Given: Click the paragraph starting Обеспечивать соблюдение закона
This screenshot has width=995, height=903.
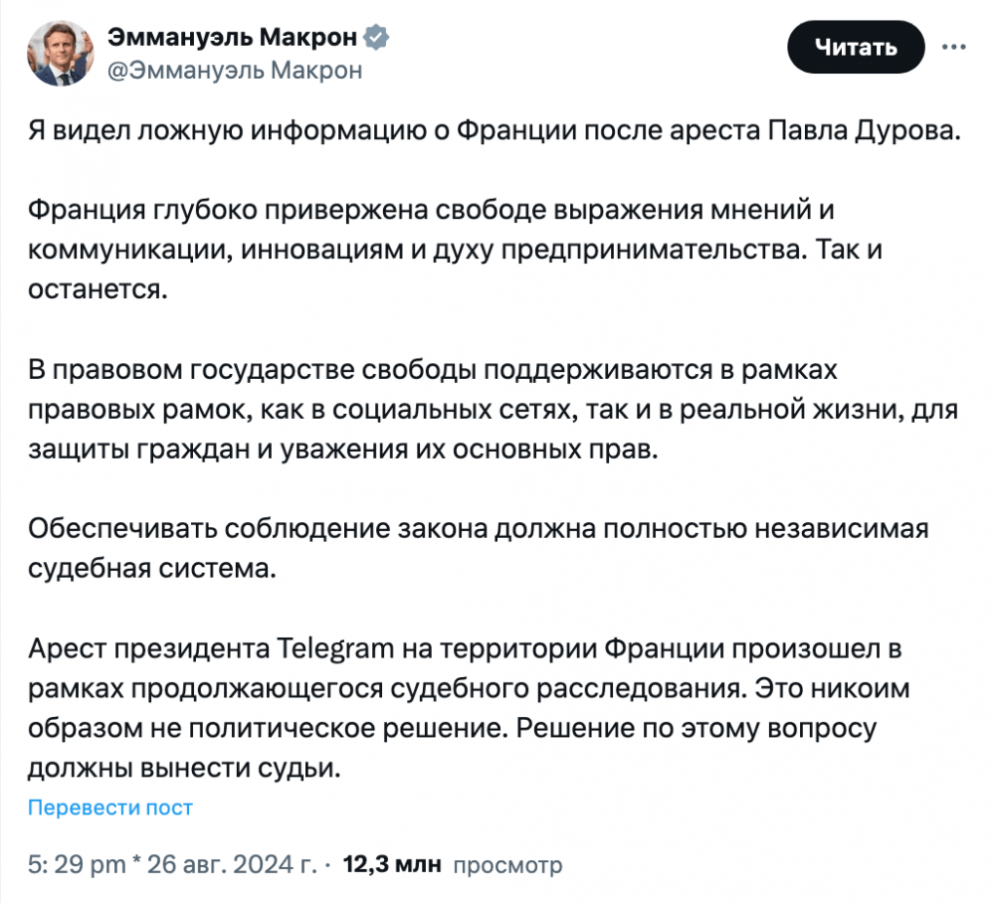Looking at the screenshot, I should (478, 549).
